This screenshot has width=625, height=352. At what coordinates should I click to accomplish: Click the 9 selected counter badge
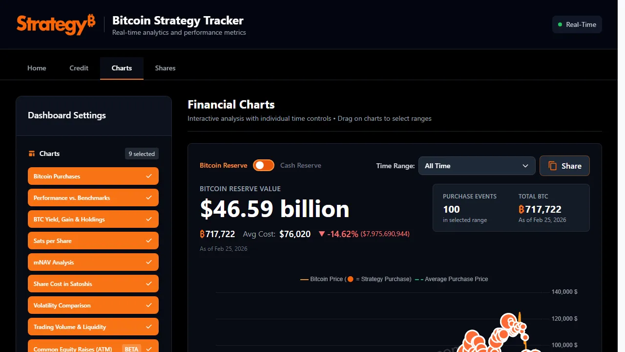tap(142, 153)
